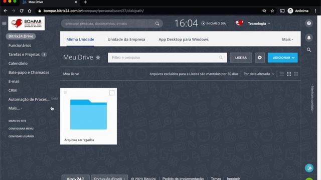The height and width of the screenshot is (180, 321).
Task: Close the Meu Drive browser tab
Action: [76, 2]
